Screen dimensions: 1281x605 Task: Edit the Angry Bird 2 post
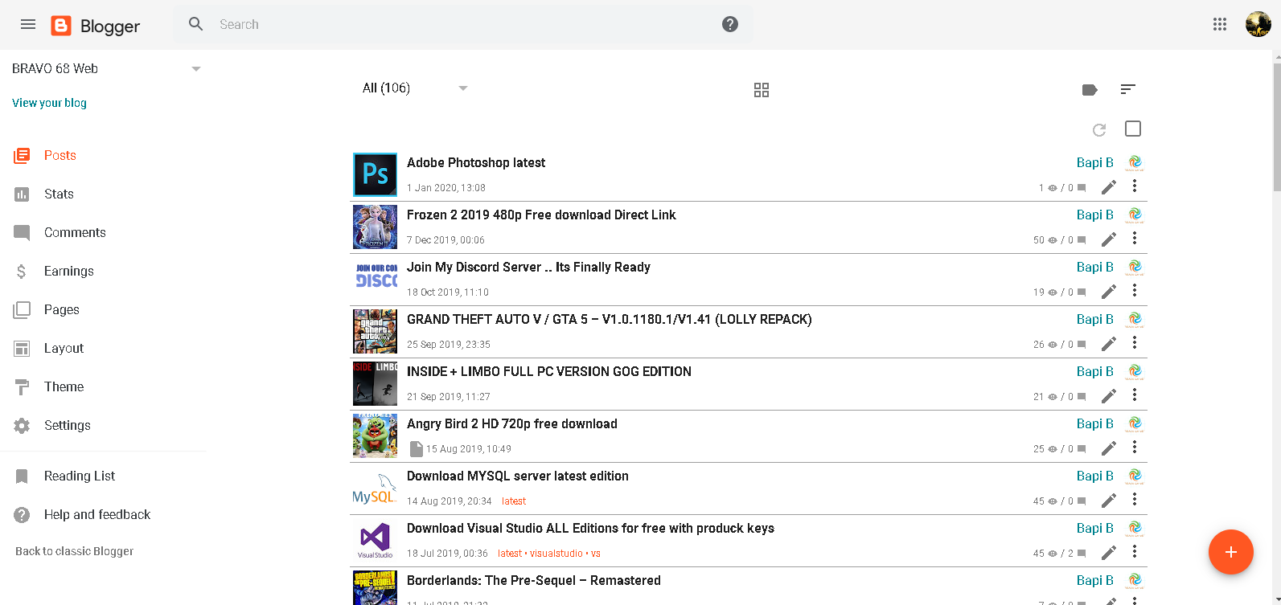[1109, 448]
